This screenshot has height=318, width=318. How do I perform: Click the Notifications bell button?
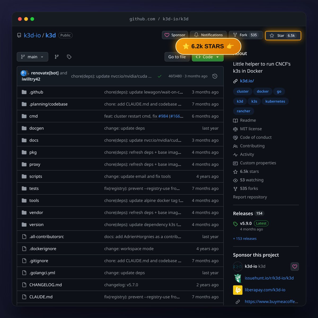[x=208, y=35]
